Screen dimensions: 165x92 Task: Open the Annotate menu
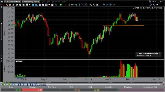56,2
